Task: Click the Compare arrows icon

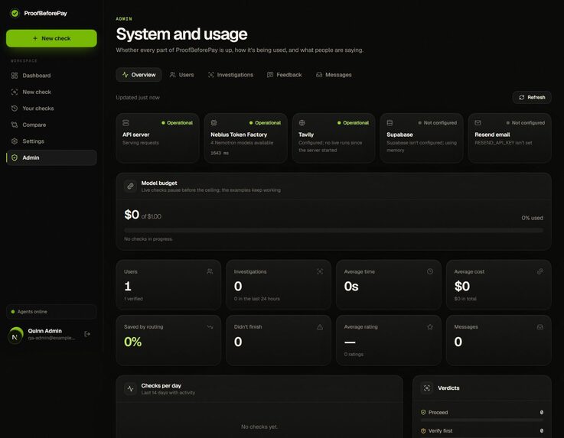Action: 15,125
